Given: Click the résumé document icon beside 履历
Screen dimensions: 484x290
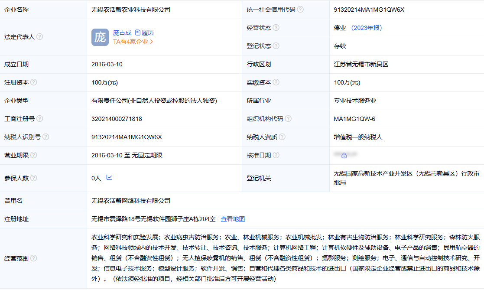Looking at the screenshot, I should (x=138, y=33).
